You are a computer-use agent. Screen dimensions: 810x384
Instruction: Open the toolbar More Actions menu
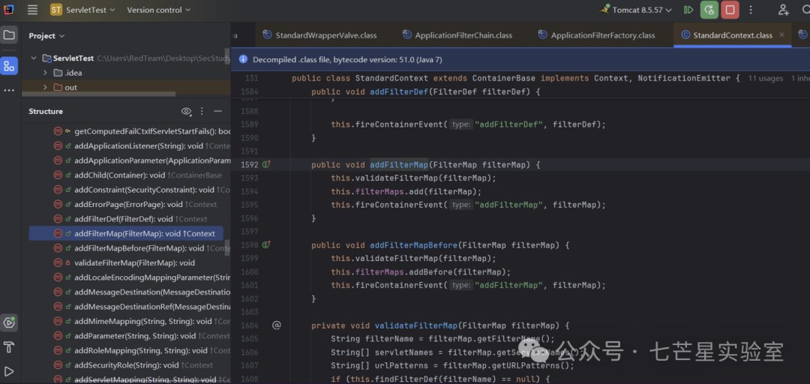(x=751, y=10)
